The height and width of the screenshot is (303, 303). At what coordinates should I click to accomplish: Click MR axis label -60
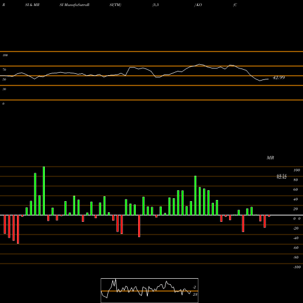296,248
